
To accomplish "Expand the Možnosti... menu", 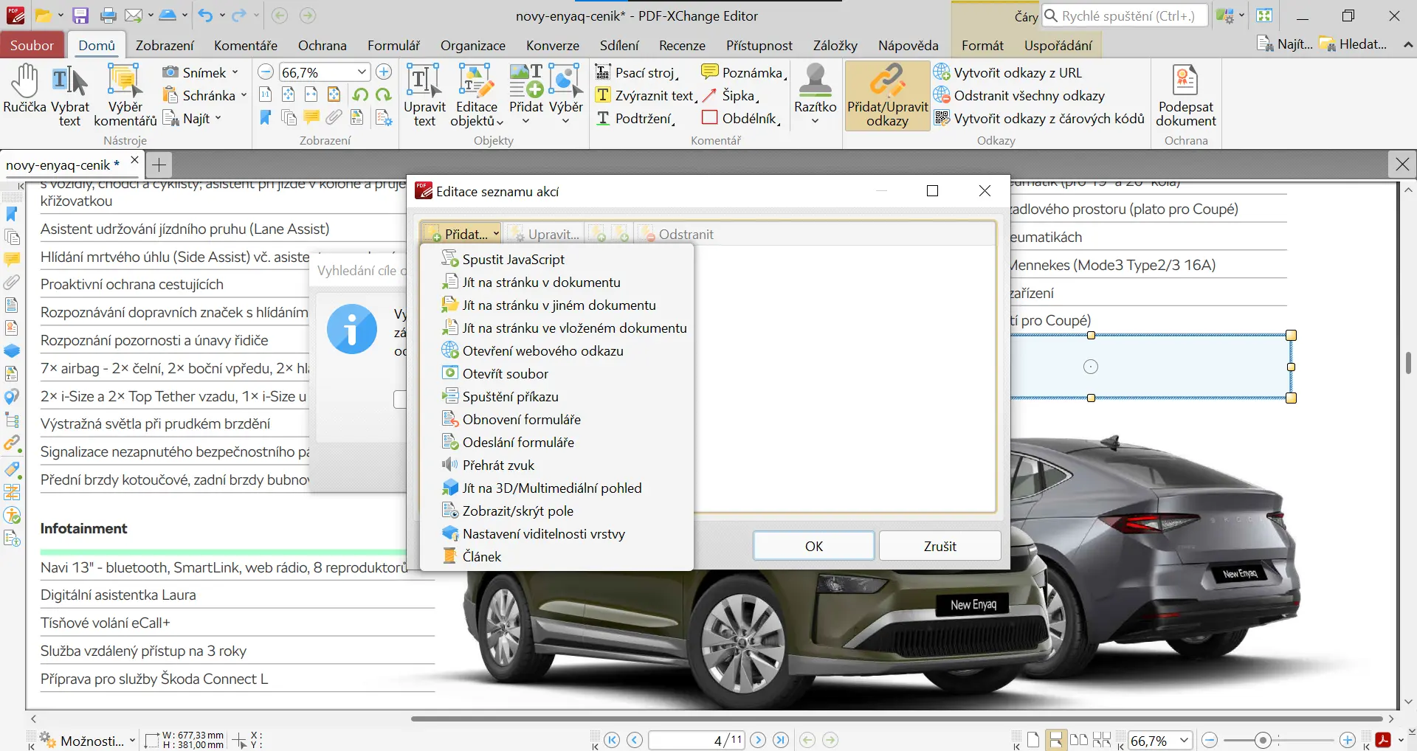I will click(88, 741).
